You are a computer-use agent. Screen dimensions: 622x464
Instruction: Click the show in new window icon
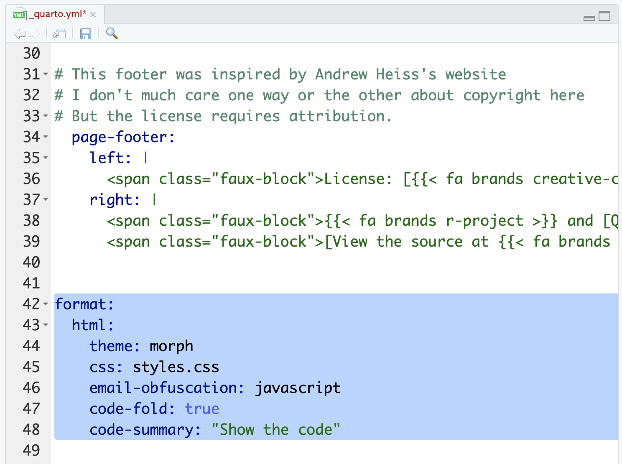(59, 33)
